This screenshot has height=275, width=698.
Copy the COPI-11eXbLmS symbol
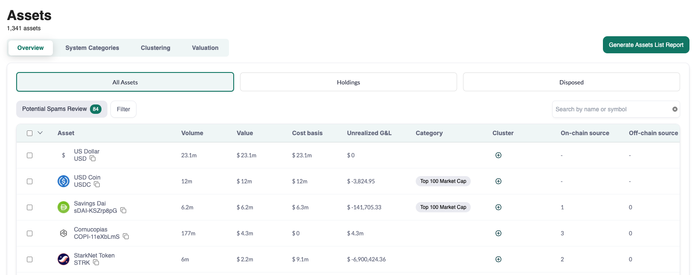point(126,237)
